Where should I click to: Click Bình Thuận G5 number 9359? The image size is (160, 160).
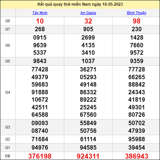[137, 61]
